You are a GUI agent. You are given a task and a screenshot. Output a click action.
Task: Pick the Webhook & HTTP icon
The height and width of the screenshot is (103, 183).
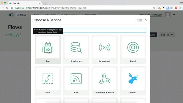105,79
